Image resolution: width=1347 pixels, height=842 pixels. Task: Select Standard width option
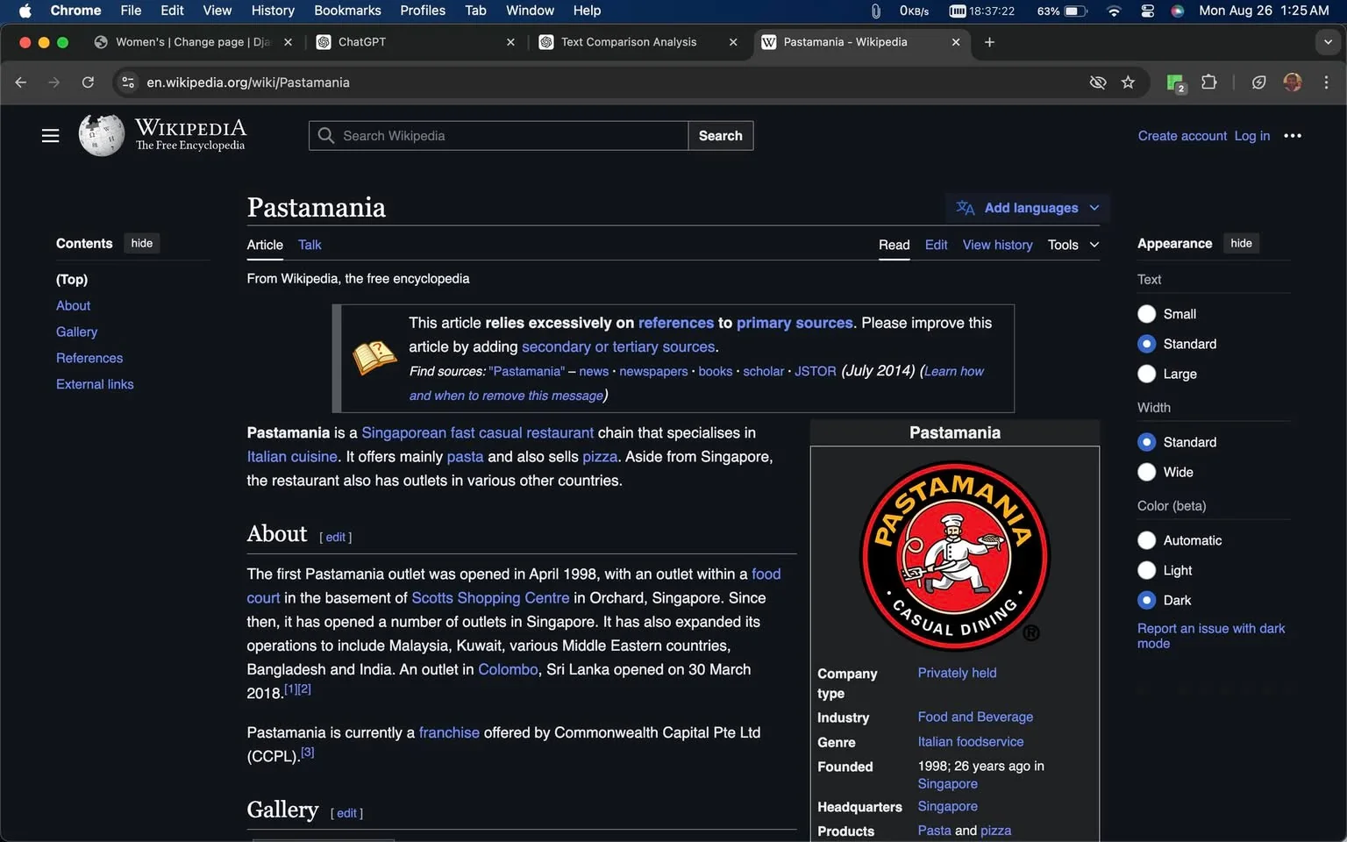(x=1146, y=441)
